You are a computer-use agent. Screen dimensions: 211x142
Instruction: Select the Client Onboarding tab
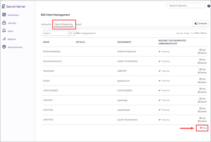tap(63, 24)
